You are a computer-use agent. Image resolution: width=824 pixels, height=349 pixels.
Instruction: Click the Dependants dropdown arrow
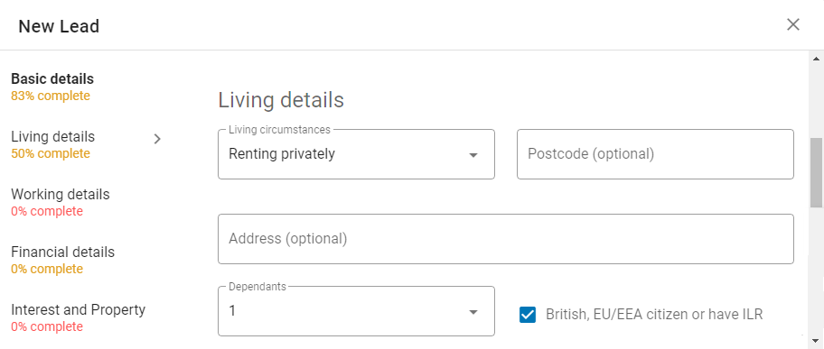coord(473,312)
